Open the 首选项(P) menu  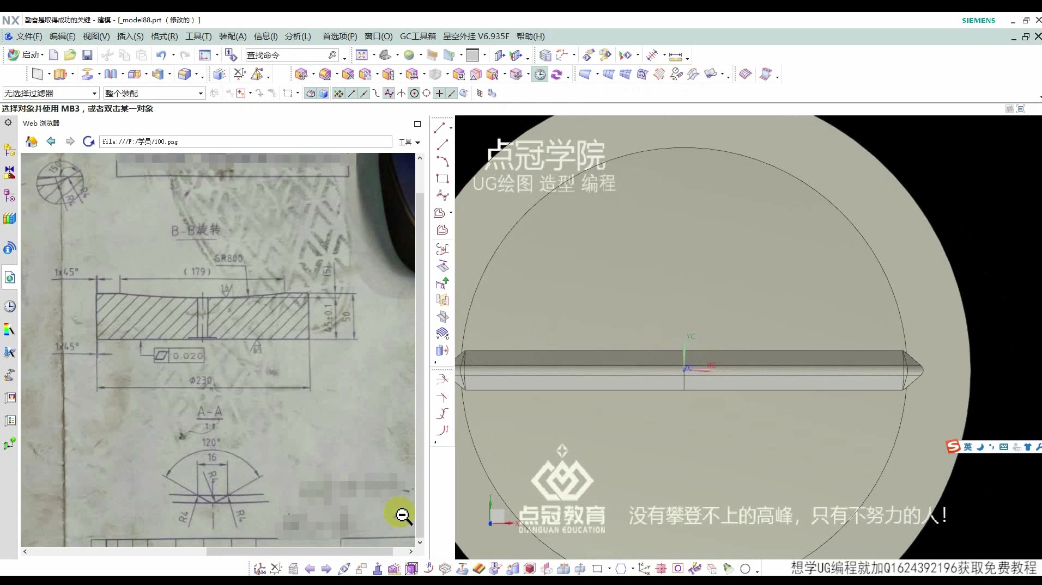click(340, 36)
